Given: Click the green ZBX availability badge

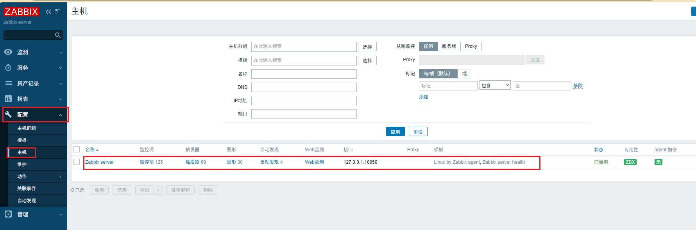Looking at the screenshot, I should (630, 162).
